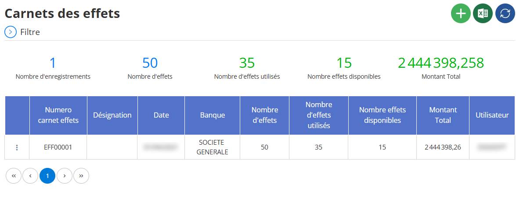Viewport: 516px width, 202px height.
Task: Click the Nombre d'effets utilisés column header
Action: click(x=319, y=115)
